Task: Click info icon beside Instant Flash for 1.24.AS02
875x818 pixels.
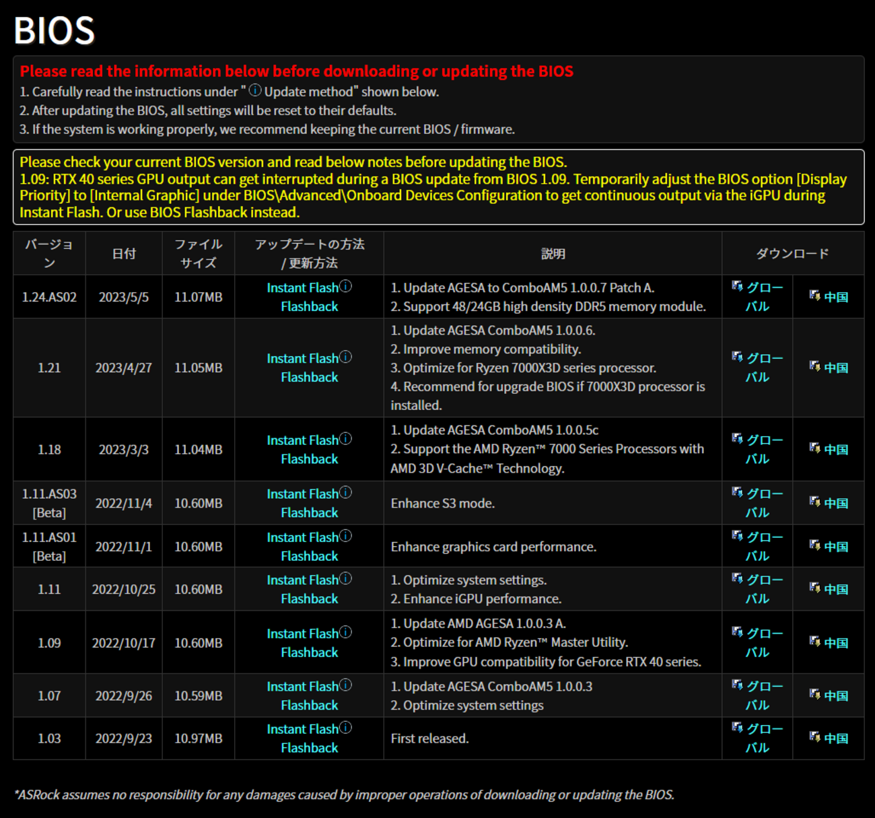Action: point(345,286)
